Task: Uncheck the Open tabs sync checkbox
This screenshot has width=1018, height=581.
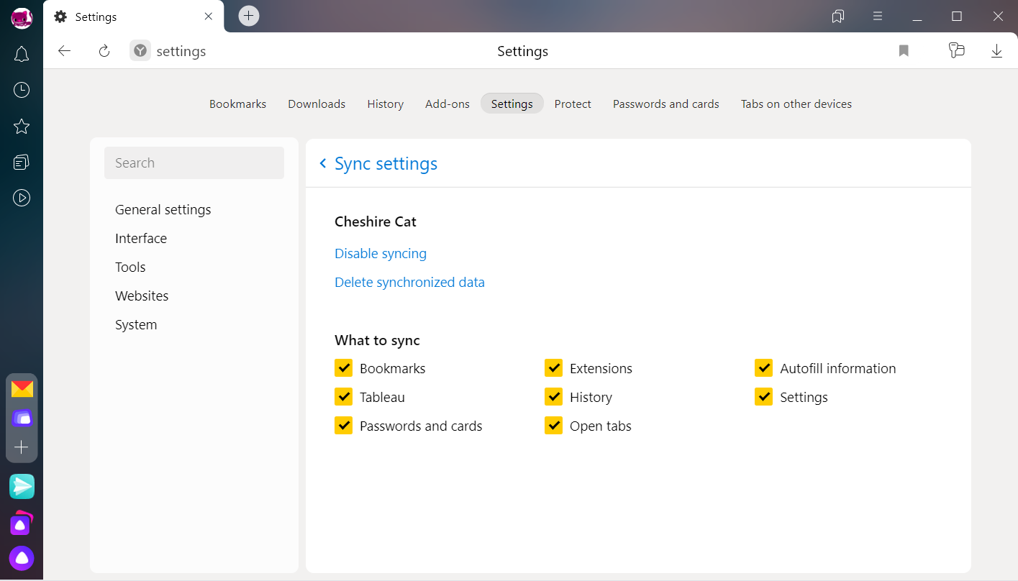Action: point(553,426)
